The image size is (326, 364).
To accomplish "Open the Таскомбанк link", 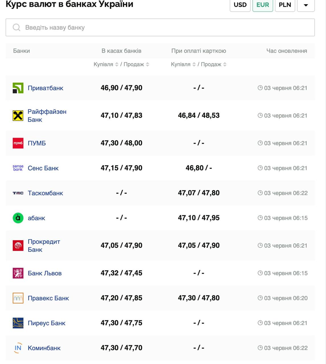I will tap(45, 193).
